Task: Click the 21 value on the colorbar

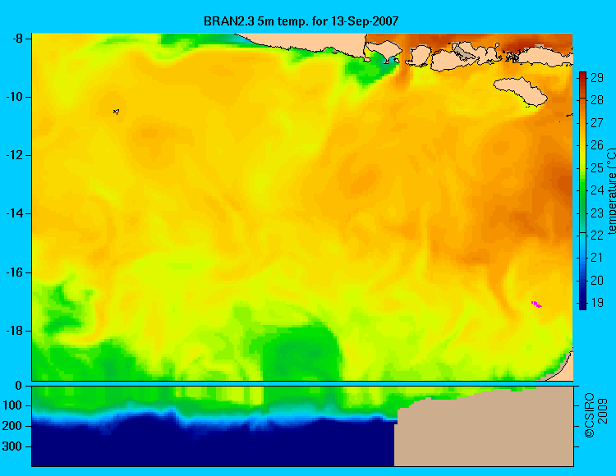Action: pos(597,258)
